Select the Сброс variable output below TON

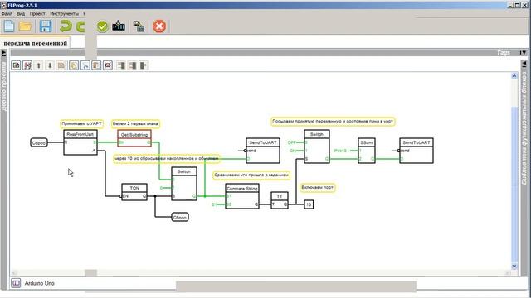180,217
